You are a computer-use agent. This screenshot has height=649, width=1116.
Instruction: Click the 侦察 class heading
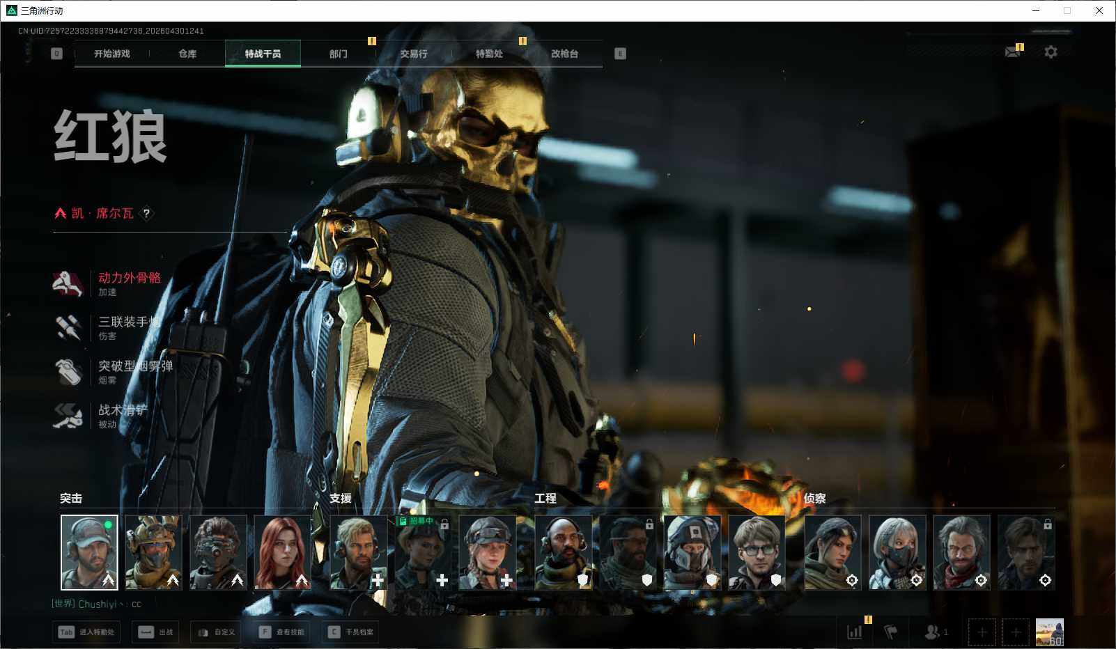click(x=815, y=498)
